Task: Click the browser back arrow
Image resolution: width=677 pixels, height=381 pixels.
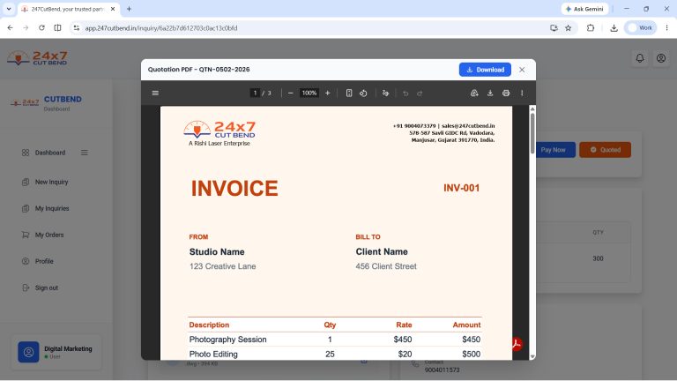Action: (11, 27)
